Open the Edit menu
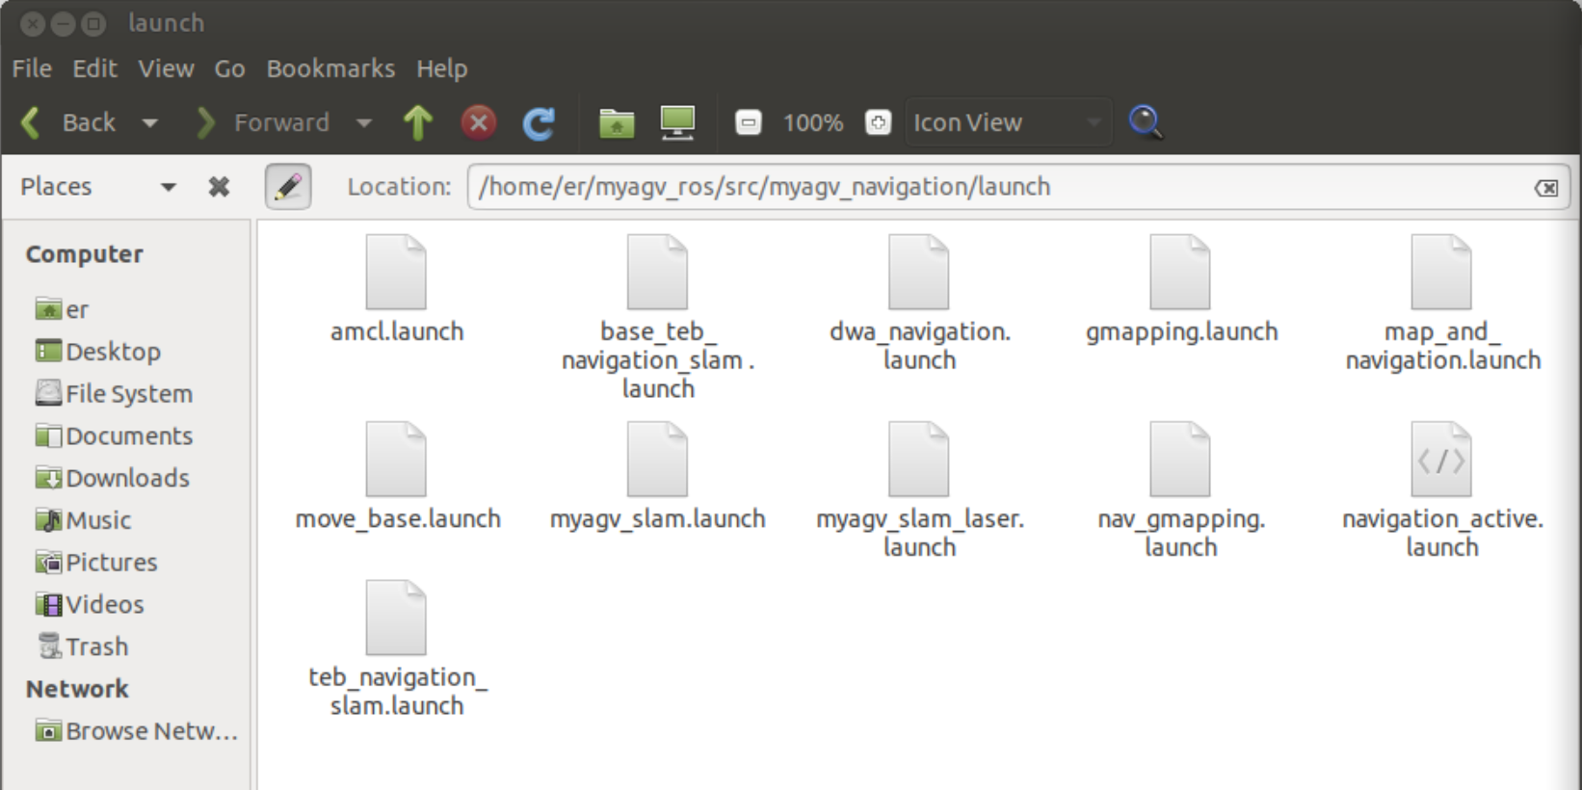Viewport: 1582px width, 790px height. pyautogui.click(x=94, y=68)
